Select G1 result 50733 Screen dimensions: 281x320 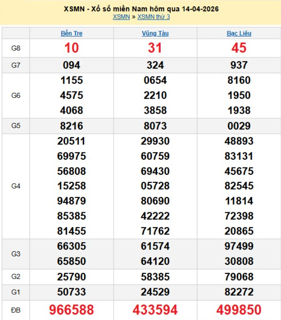click(x=71, y=291)
